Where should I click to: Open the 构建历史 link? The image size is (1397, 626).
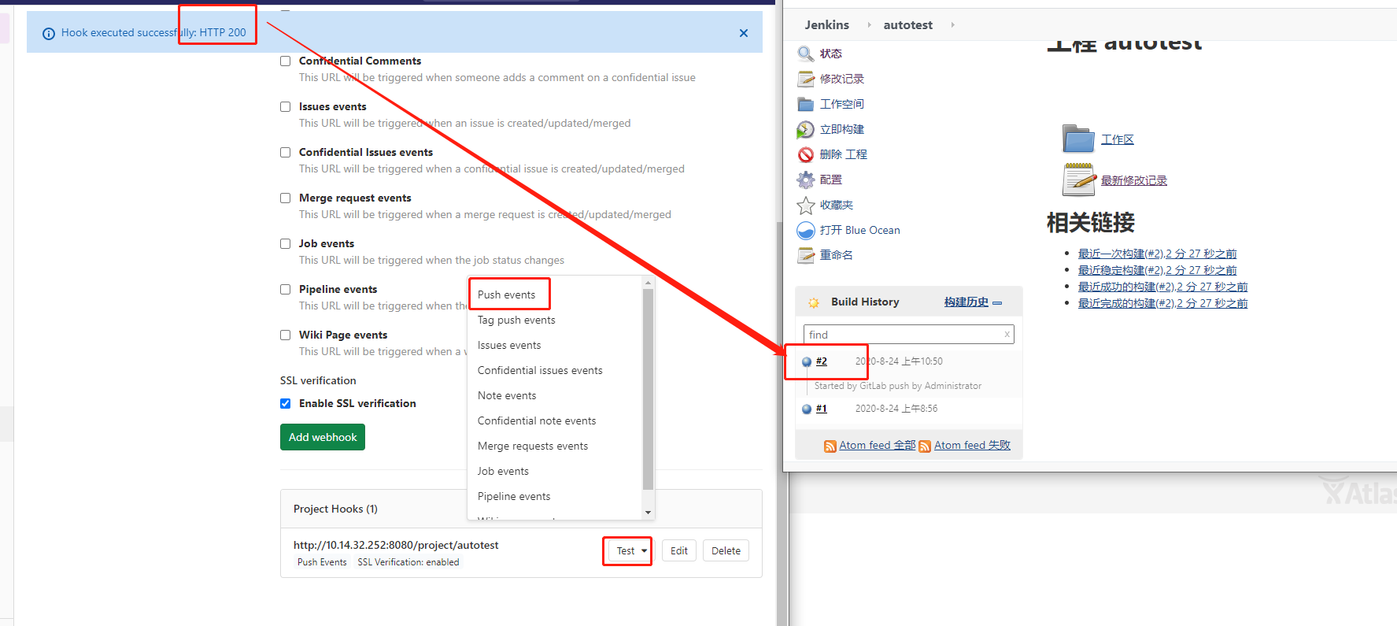click(x=966, y=302)
